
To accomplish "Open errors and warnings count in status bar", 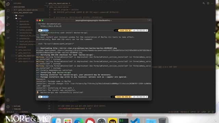I will [10, 112].
